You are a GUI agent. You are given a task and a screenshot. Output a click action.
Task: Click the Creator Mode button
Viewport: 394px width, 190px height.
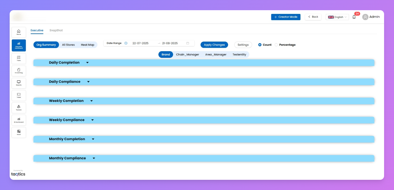[x=286, y=17]
